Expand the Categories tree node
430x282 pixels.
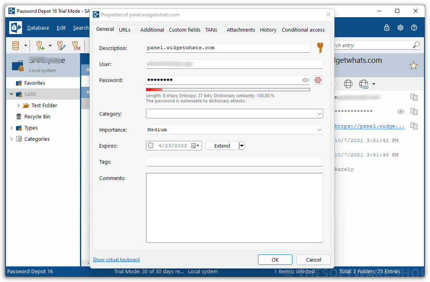[x=11, y=139]
